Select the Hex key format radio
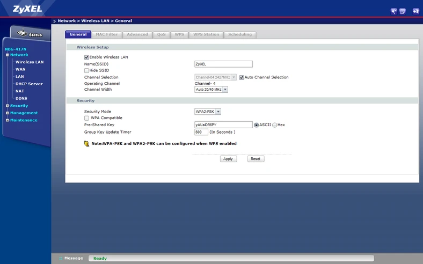This screenshot has height=264, width=423. [x=275, y=125]
